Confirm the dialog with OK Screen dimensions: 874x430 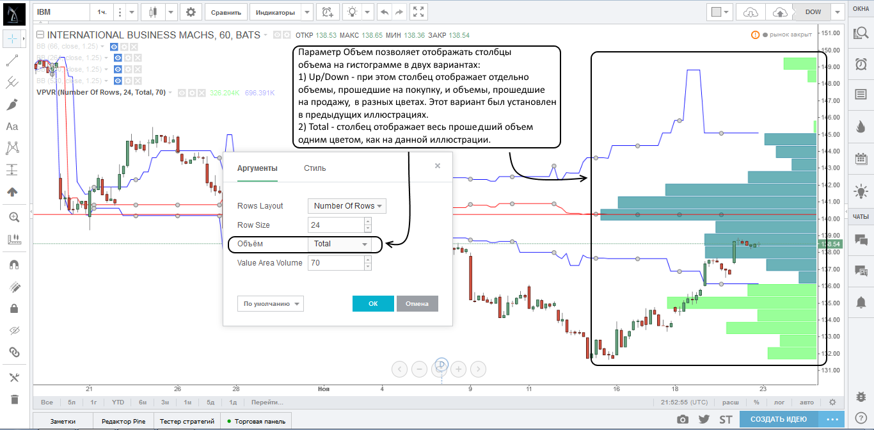pyautogui.click(x=373, y=303)
